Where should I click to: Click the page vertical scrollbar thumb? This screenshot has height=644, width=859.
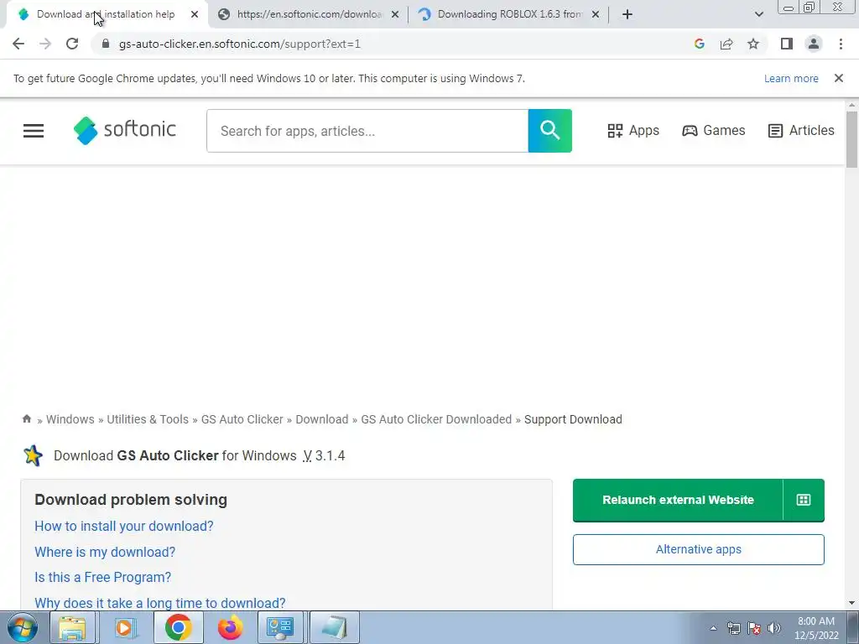pyautogui.click(x=851, y=139)
